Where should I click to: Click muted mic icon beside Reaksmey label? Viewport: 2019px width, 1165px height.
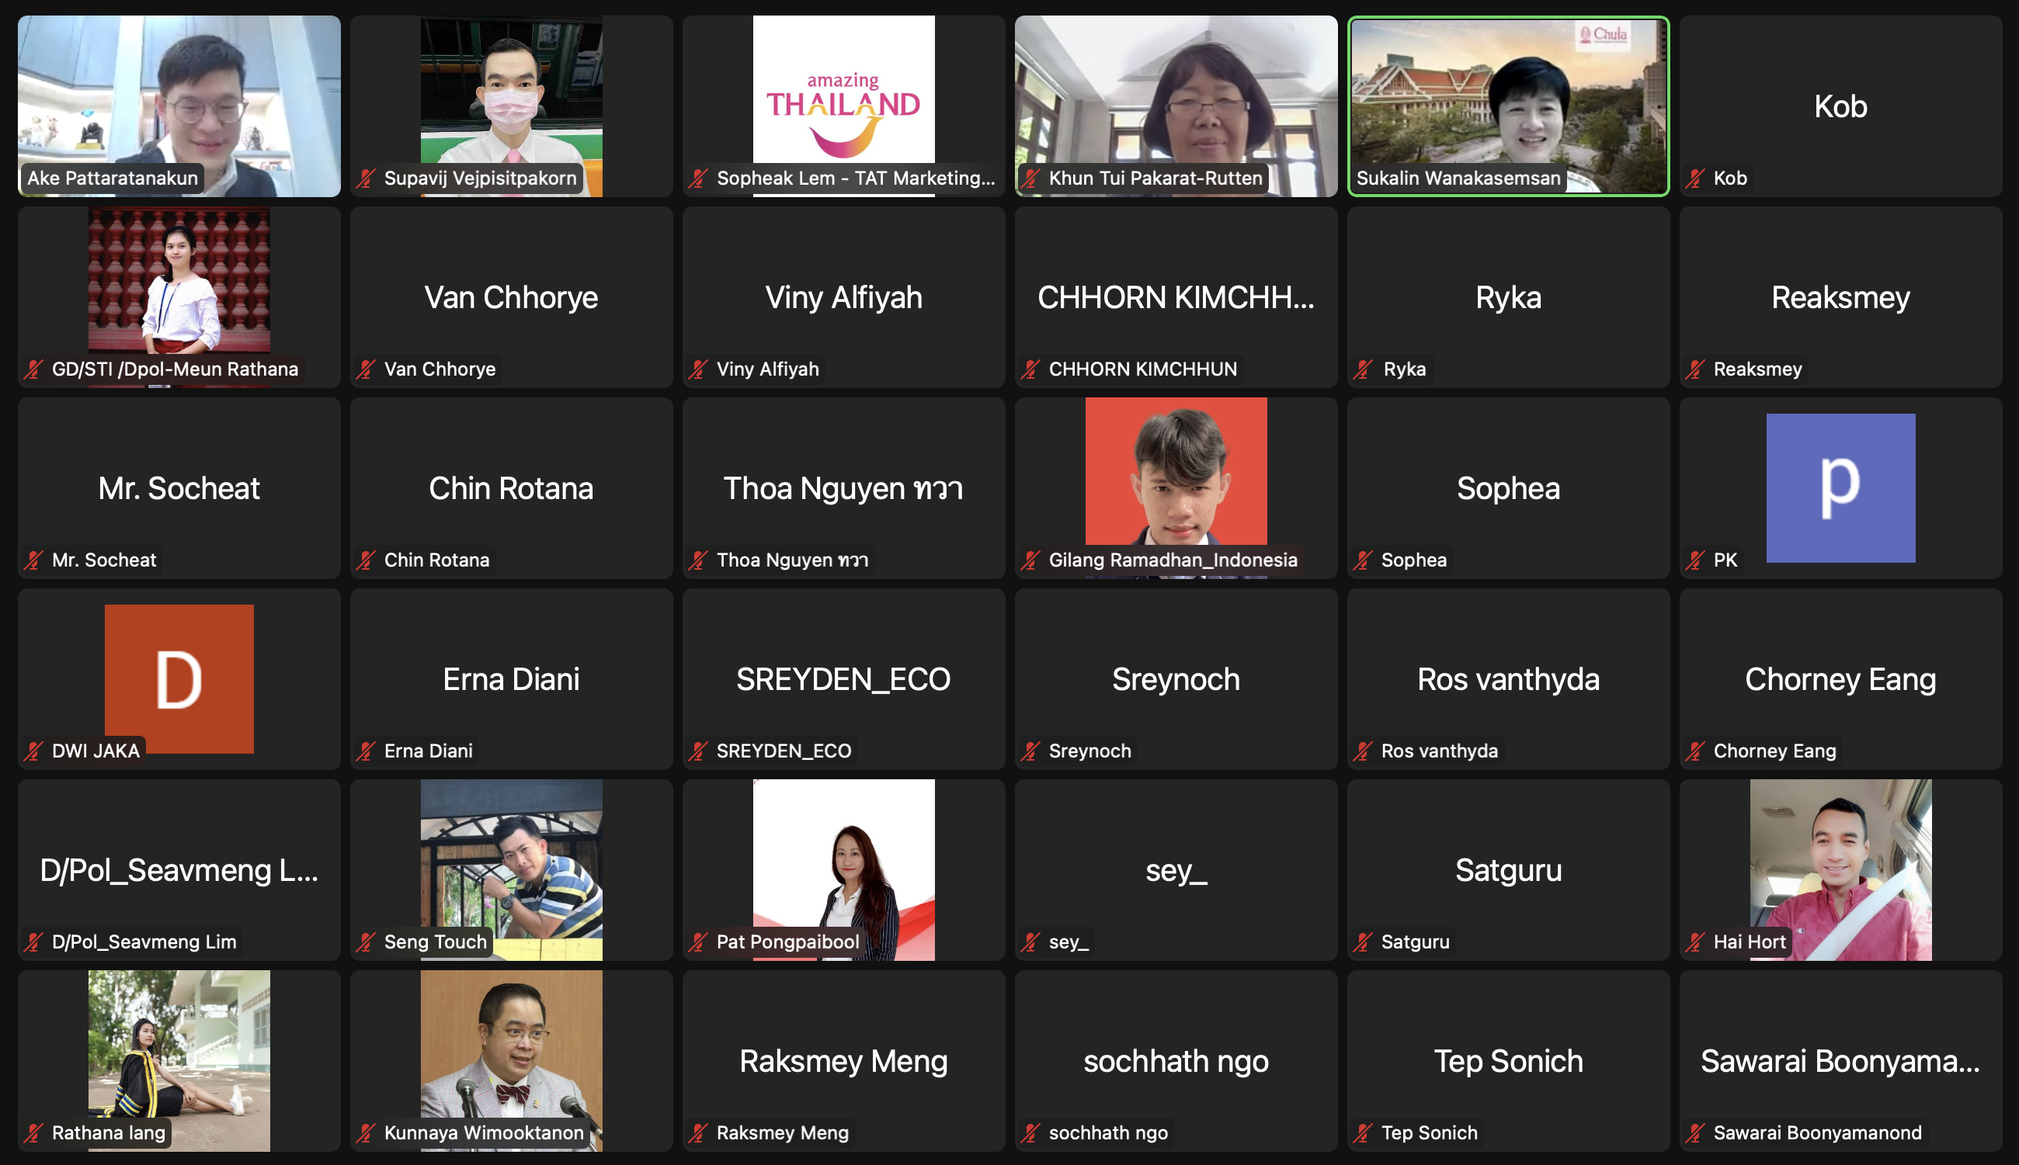point(1694,369)
